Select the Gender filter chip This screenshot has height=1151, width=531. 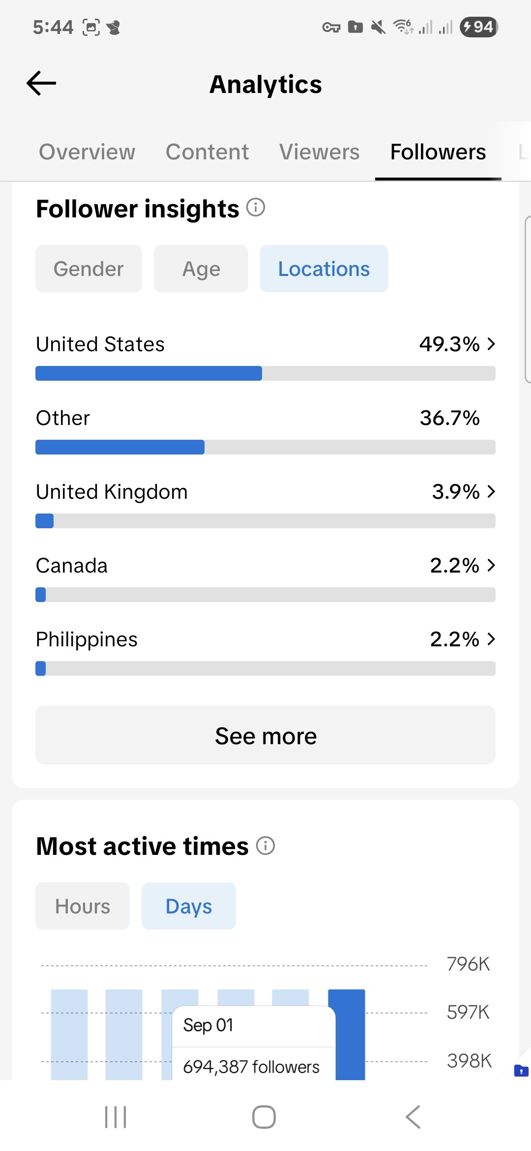[88, 269]
